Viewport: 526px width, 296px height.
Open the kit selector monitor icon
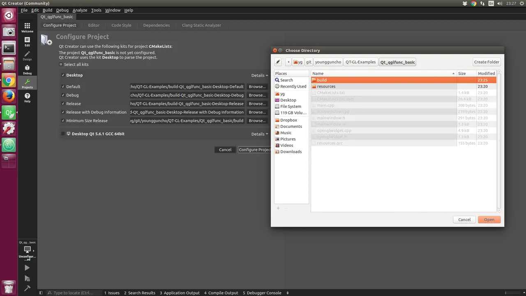pyautogui.click(x=27, y=250)
